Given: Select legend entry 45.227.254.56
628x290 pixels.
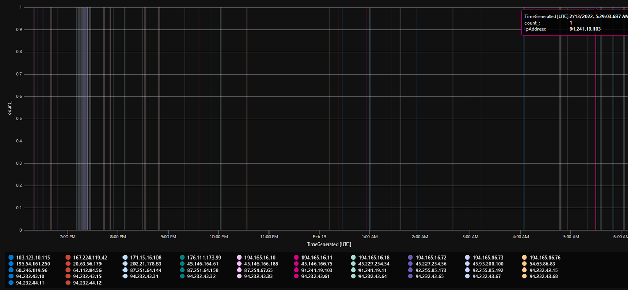Looking at the screenshot, I should tap(427, 264).
